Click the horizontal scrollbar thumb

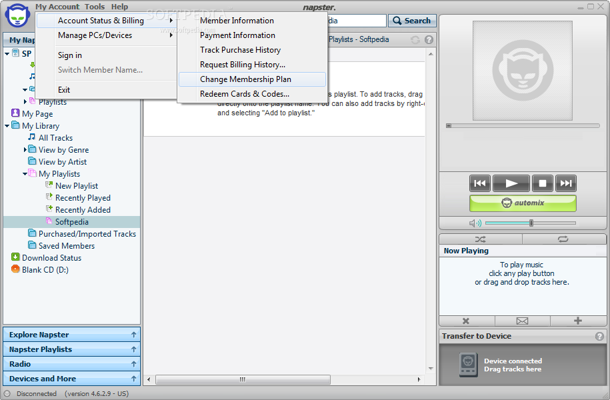coord(243,379)
